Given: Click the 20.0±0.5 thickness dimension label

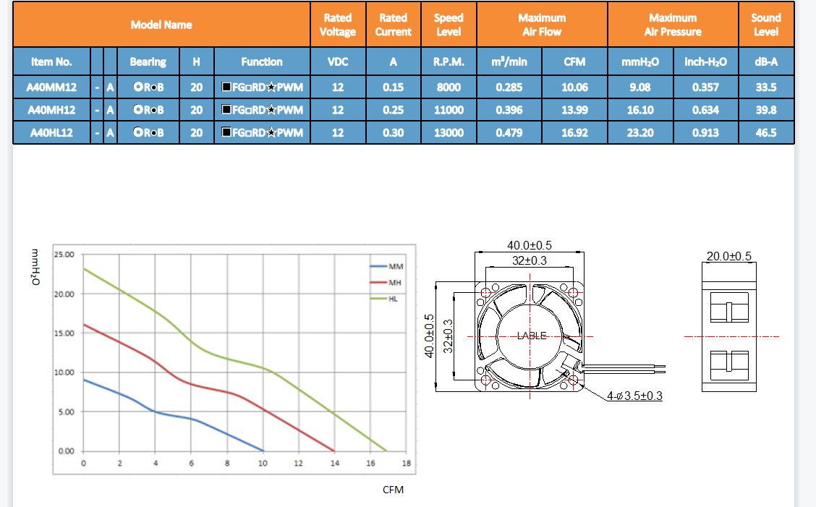Looking at the screenshot, I should point(728,256).
